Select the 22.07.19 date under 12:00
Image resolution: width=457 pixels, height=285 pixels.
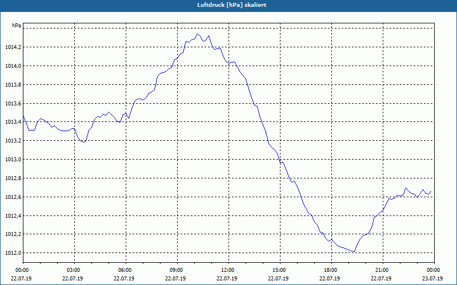tap(227, 279)
